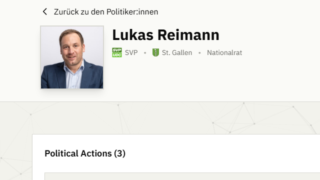Click the back chevron arrow icon
The width and height of the screenshot is (320, 180).
[x=45, y=11]
